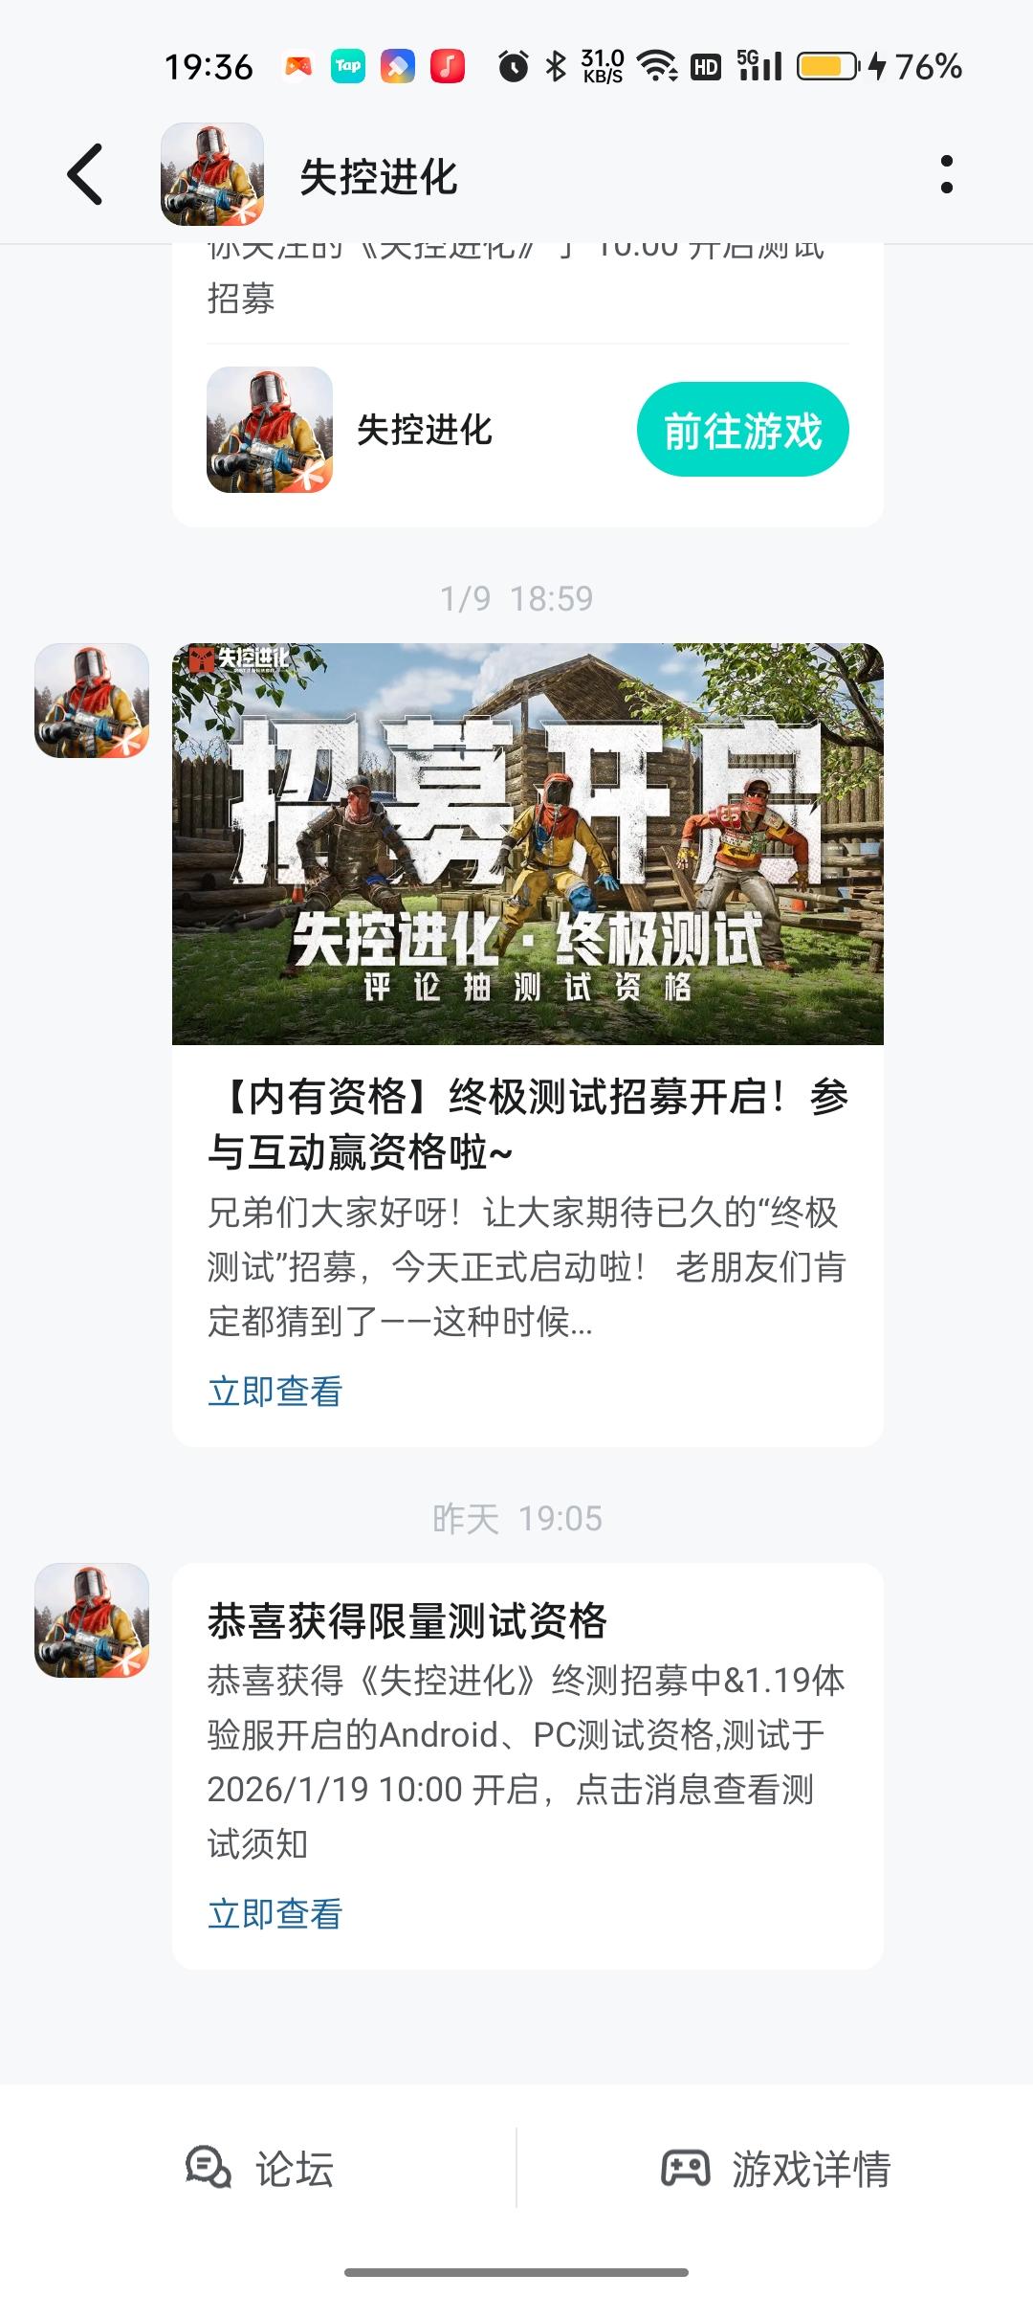
Task: Open the 【内有资格】终极测试招募开启 post title
Action: click(x=528, y=1124)
